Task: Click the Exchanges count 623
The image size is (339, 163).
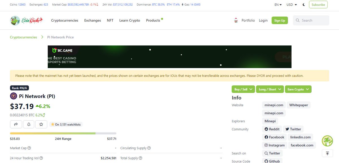Action: pos(46,5)
